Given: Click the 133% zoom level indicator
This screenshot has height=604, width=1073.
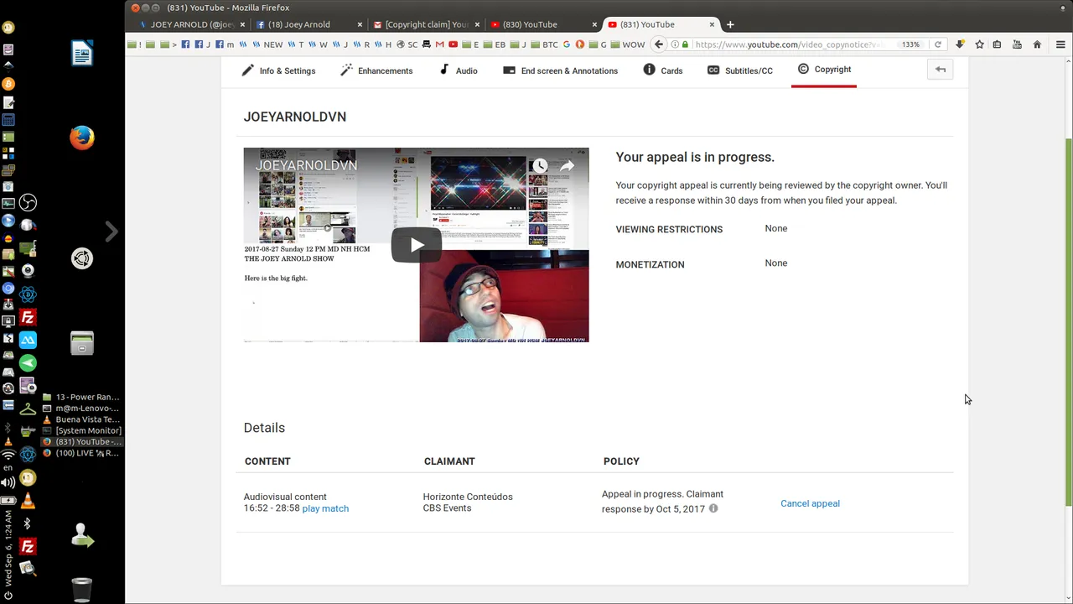Looking at the screenshot, I should pyautogui.click(x=910, y=44).
